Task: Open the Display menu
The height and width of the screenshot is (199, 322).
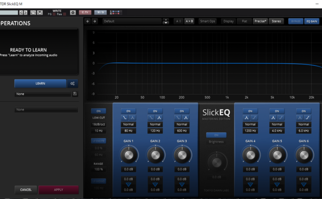Action: coord(228,21)
